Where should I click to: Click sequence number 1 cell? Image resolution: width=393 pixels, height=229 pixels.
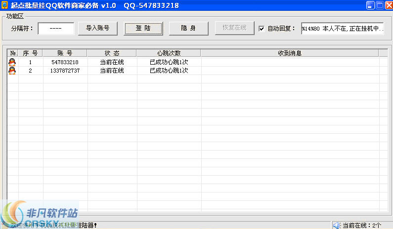click(30, 62)
